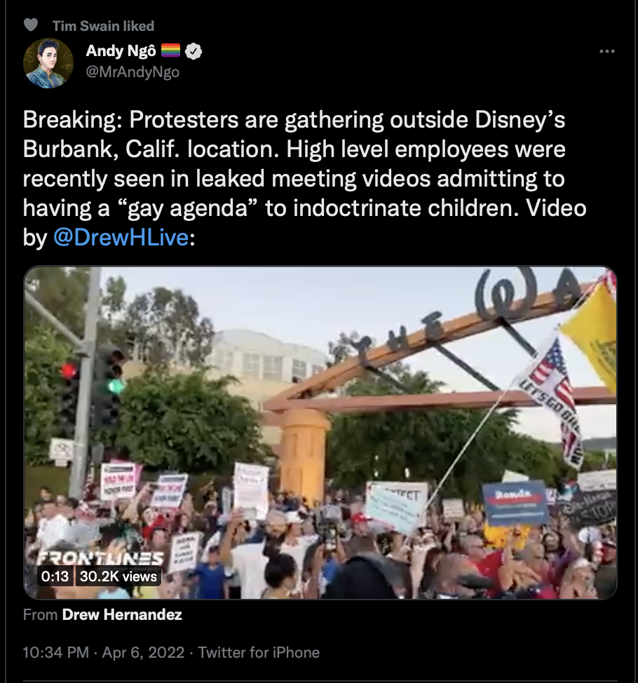Screen dimensions: 638x683
Task: Click the rainbow flag emoji in display name
Action: [170, 51]
